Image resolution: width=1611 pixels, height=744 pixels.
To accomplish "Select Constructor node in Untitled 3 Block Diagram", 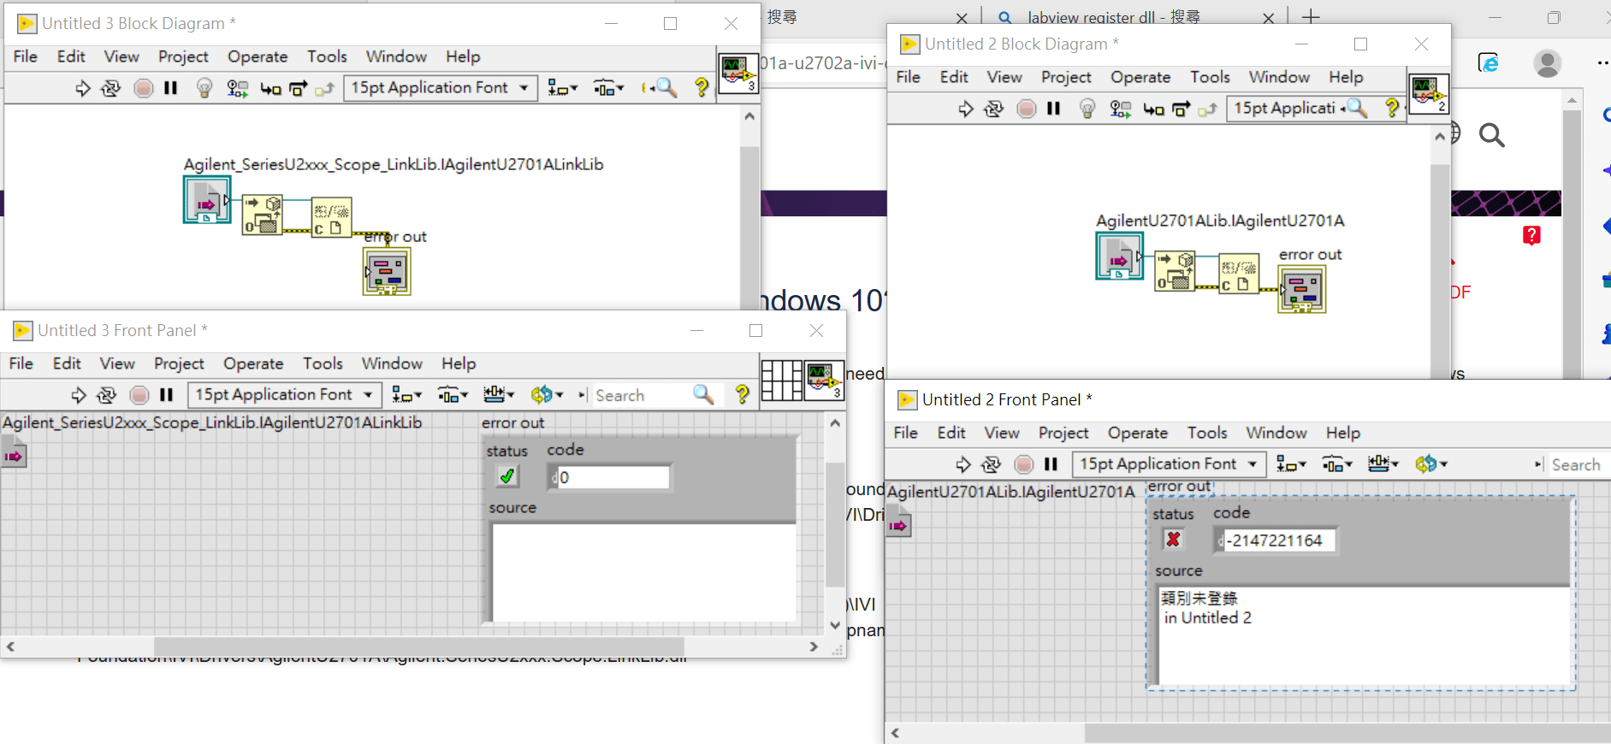I will pyautogui.click(x=262, y=215).
